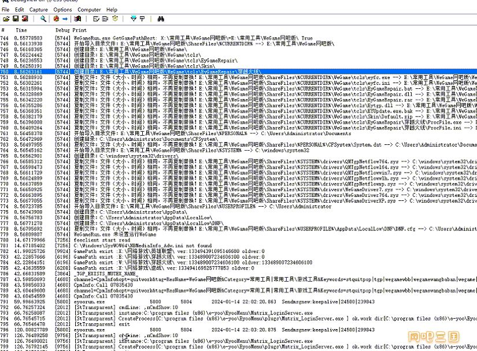Select the GamePath line with PID [9924]

pos(238,251)
